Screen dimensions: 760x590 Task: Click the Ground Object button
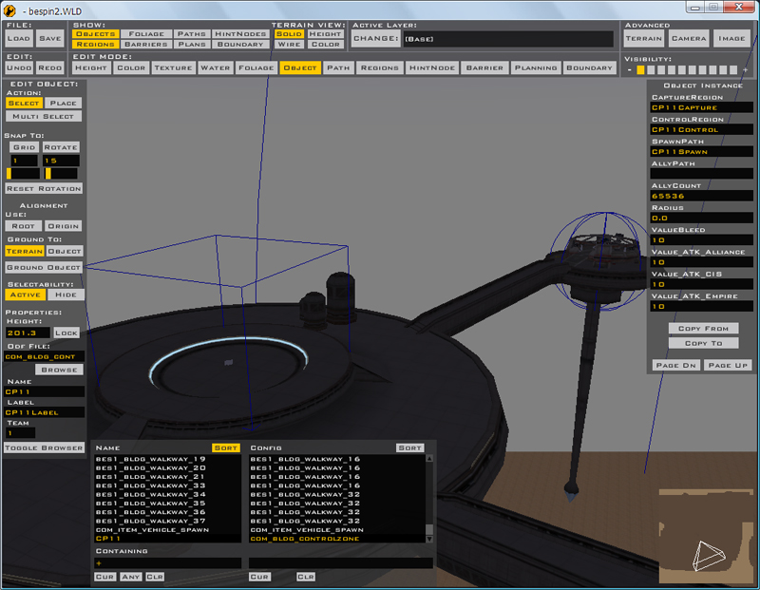pos(44,267)
